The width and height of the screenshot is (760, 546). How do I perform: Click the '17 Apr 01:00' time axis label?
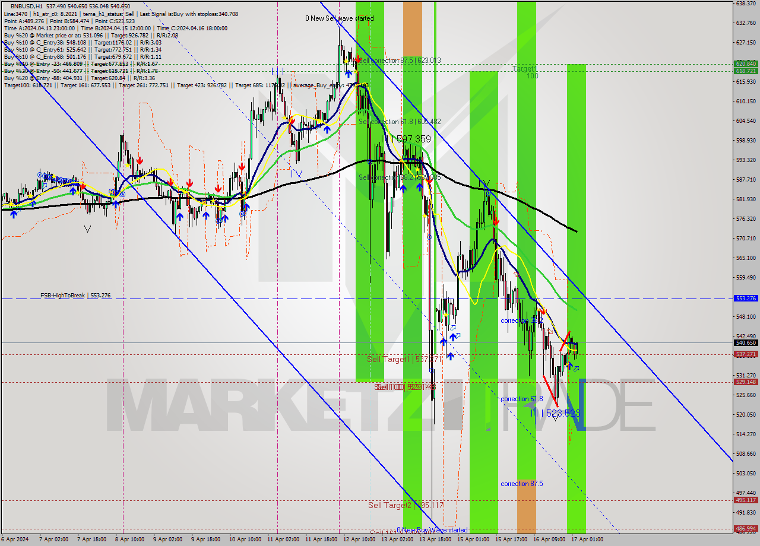(x=588, y=539)
